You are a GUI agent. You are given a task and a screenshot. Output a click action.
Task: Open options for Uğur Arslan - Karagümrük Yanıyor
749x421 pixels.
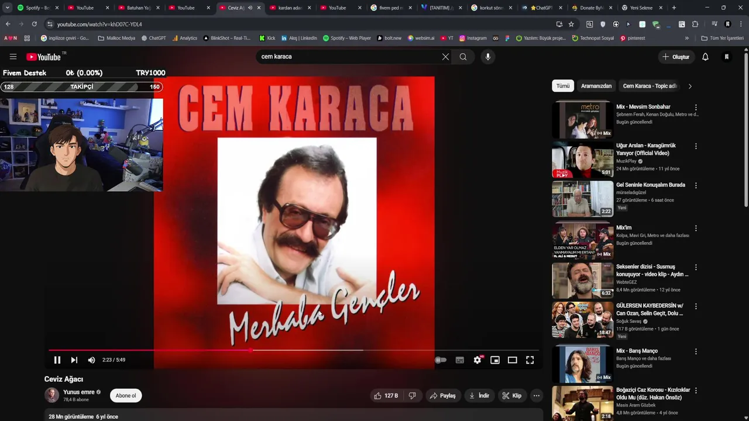point(696,146)
